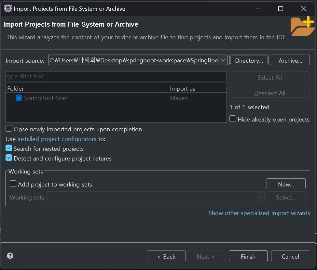Check Add project to working sets
This screenshot has height=270, width=317.
(13, 184)
